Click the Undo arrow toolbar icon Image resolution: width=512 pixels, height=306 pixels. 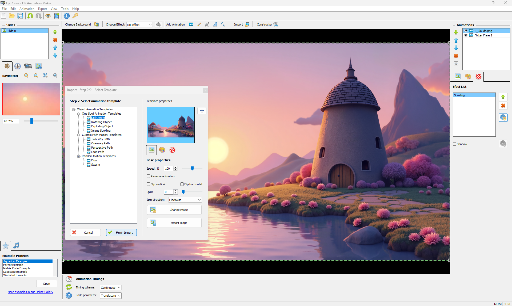click(x=30, y=16)
